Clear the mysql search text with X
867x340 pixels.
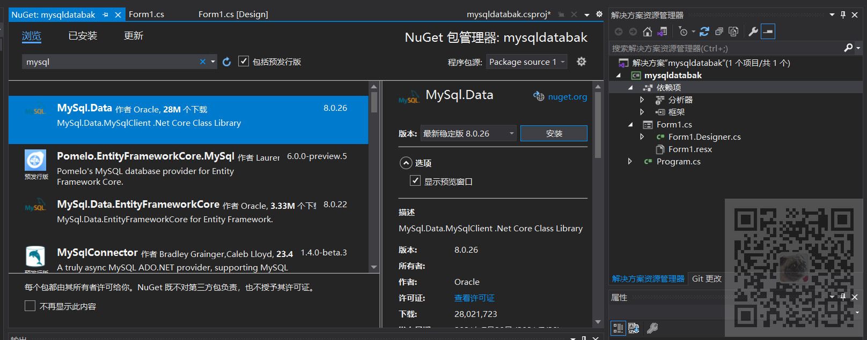point(202,62)
